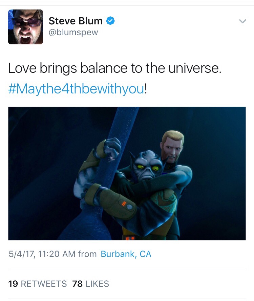
Task: Open the Burbank, CA location link
Action: click(x=126, y=254)
